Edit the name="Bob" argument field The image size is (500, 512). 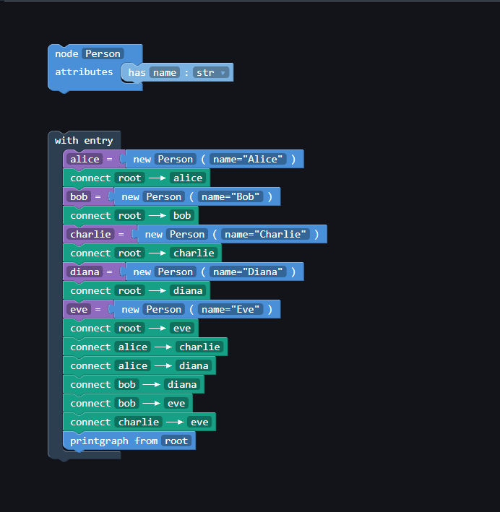click(x=230, y=196)
